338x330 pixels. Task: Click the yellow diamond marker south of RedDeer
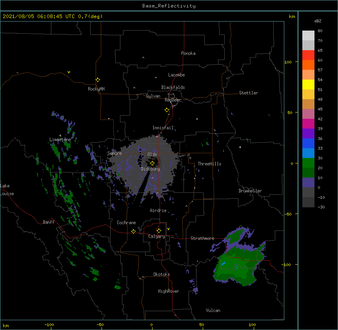point(167,110)
